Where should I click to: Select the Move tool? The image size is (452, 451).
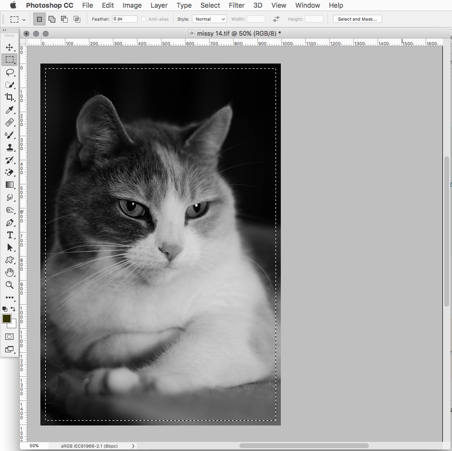(x=10, y=47)
